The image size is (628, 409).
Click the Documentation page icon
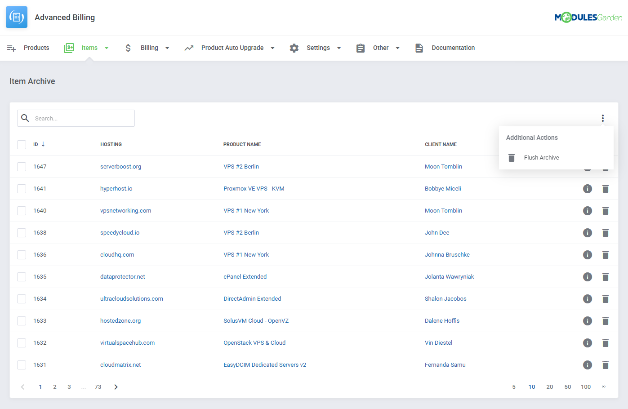coord(419,48)
